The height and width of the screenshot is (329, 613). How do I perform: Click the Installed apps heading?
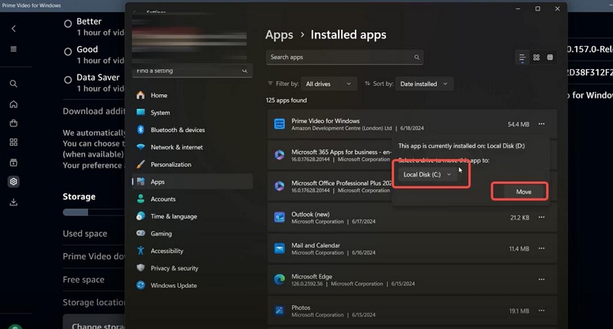coord(349,35)
